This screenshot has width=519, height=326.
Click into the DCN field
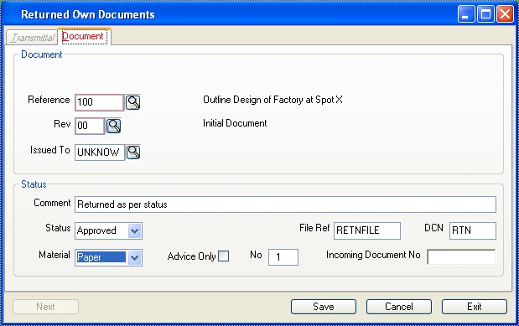473,230
